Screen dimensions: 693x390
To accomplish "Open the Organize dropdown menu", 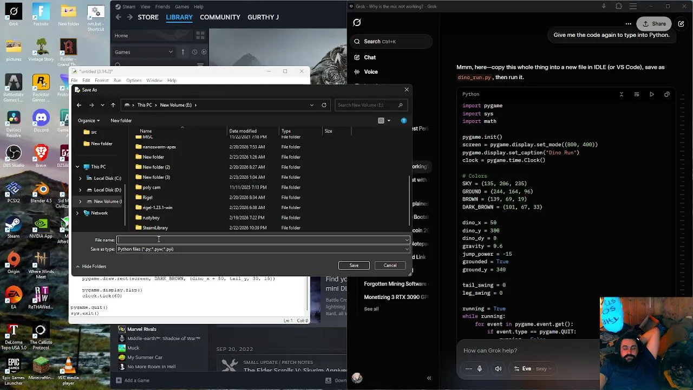I will click(89, 121).
